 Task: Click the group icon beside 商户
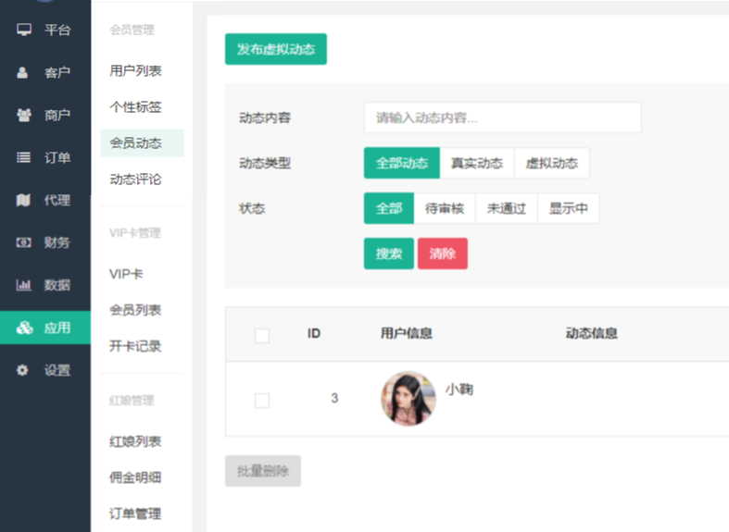tap(24, 115)
